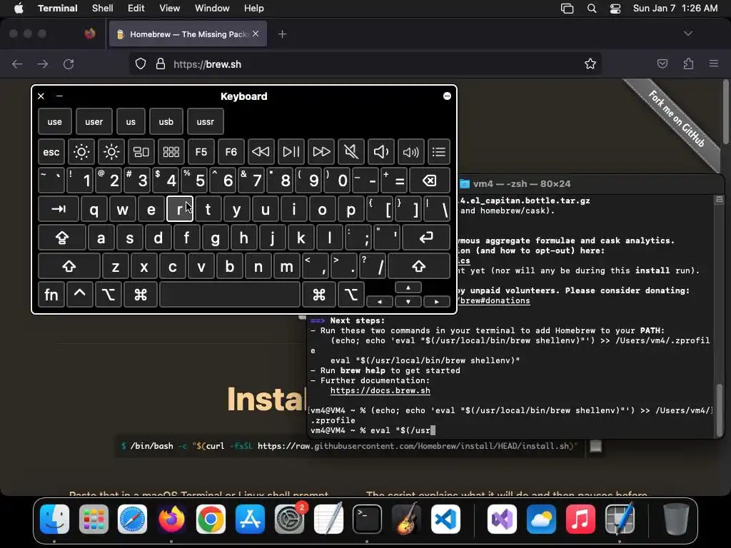Decrease display brightness key

point(81,152)
